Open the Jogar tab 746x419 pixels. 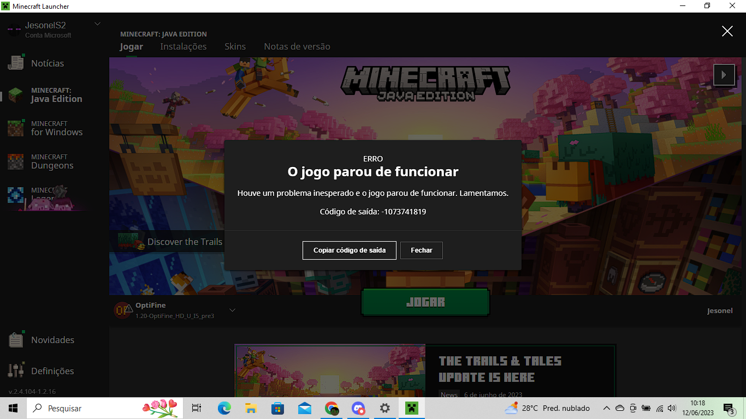132,46
